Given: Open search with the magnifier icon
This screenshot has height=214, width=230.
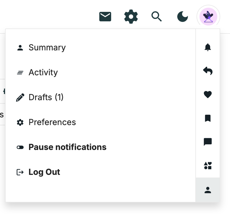Looking at the screenshot, I should (x=156, y=16).
